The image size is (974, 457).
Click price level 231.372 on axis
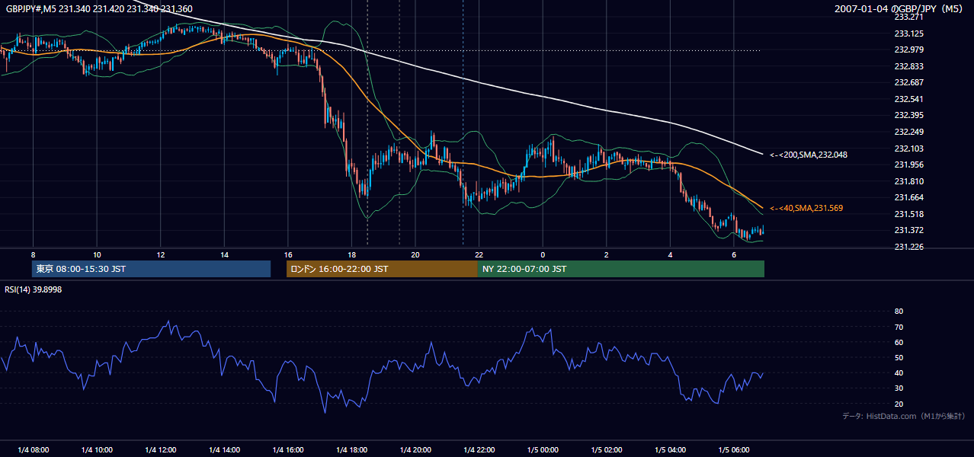tap(908, 230)
